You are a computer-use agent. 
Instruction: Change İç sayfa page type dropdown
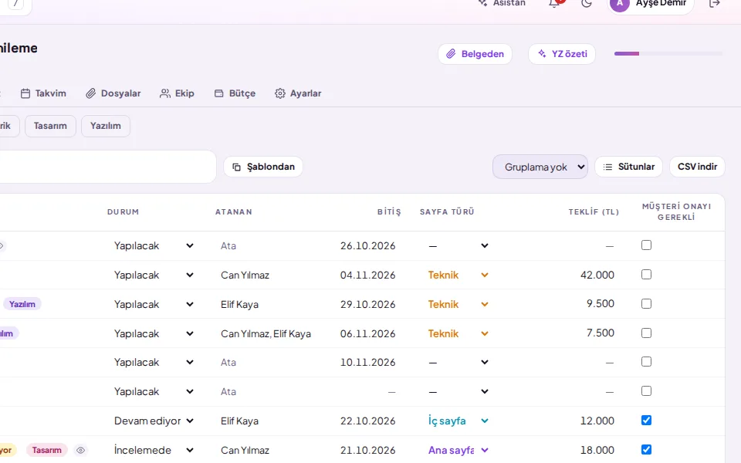click(458, 421)
